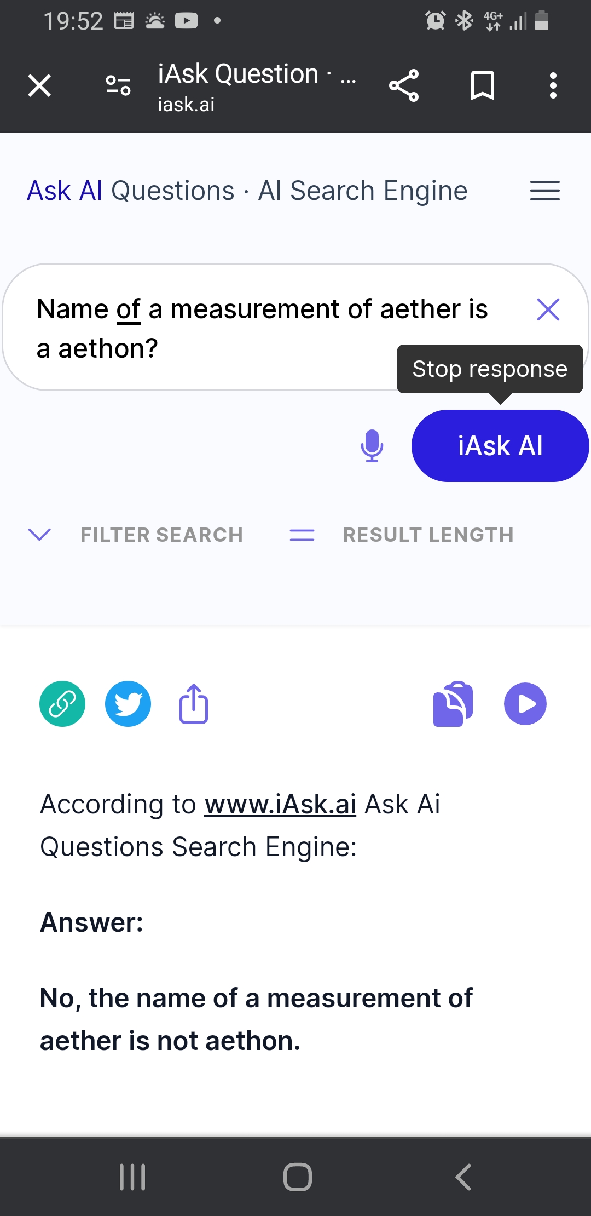This screenshot has height=1216, width=591.
Task: Open browser three-dot overflow menu
Action: [x=553, y=85]
